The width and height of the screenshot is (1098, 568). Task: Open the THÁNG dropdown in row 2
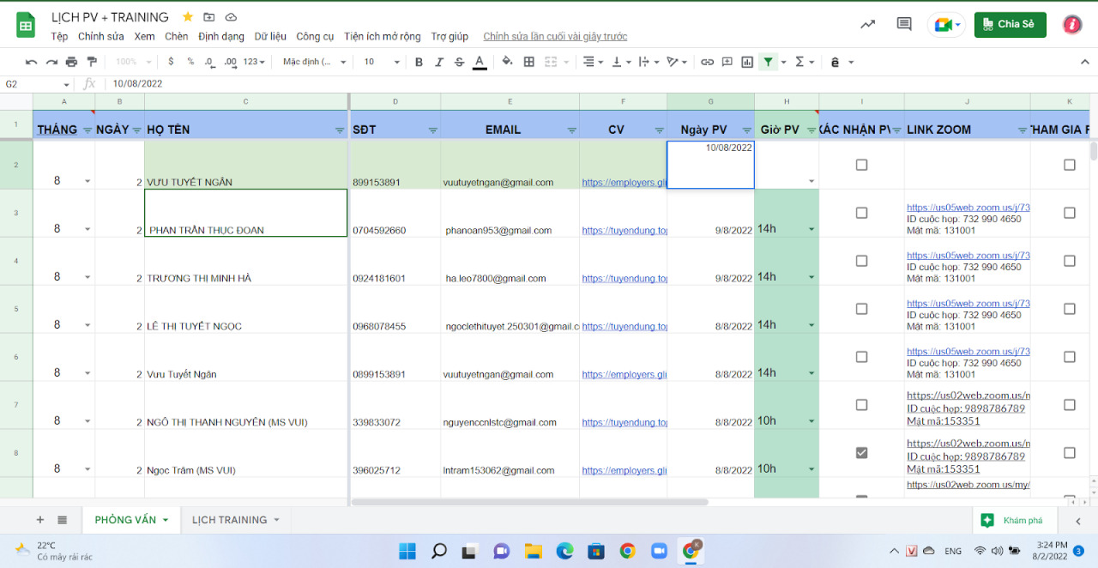click(87, 181)
